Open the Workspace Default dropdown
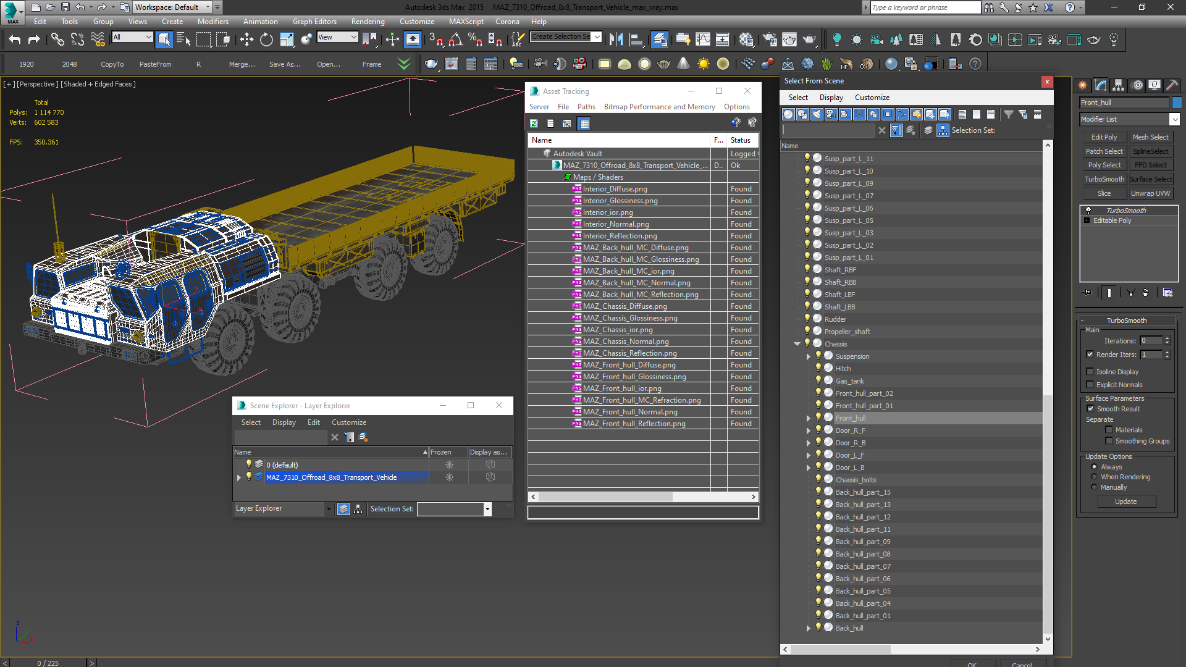Viewport: 1186px width, 667px height. (173, 7)
